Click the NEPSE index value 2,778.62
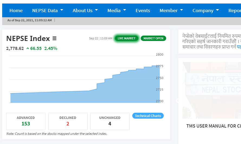 click(x=15, y=49)
